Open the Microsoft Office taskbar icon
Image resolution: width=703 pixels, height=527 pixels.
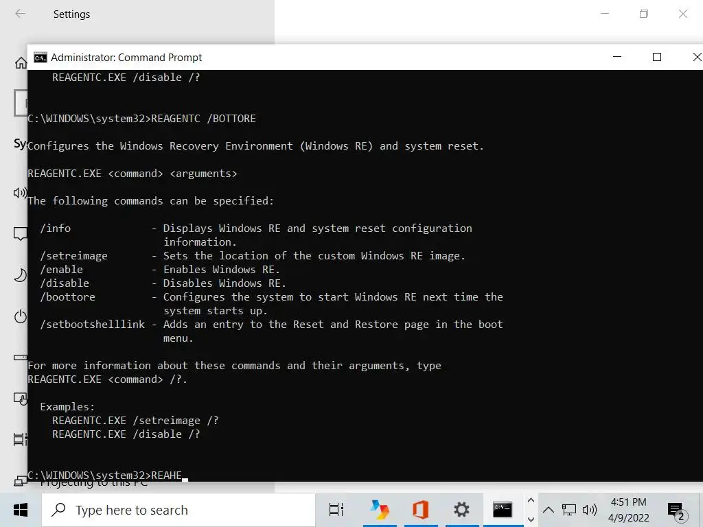[x=421, y=510]
